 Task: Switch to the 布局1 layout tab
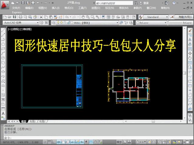coord(32,121)
